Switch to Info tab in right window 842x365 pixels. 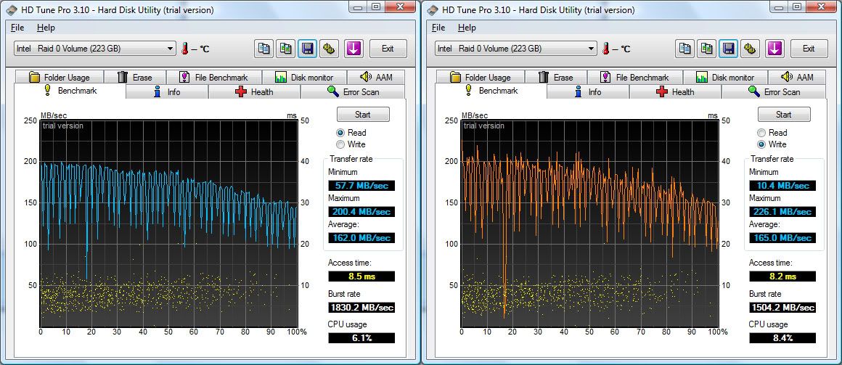click(588, 91)
